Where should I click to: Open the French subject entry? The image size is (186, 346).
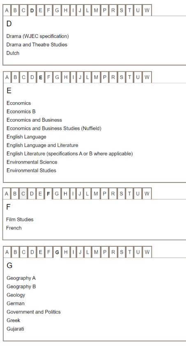(14, 228)
